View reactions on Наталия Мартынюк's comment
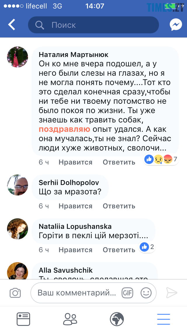Image resolution: width=187 pixels, height=332 pixels. point(161,159)
